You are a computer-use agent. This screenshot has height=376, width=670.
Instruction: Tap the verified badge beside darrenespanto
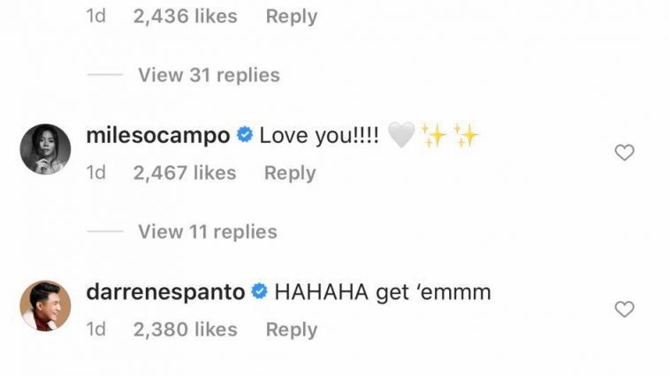click(x=259, y=291)
